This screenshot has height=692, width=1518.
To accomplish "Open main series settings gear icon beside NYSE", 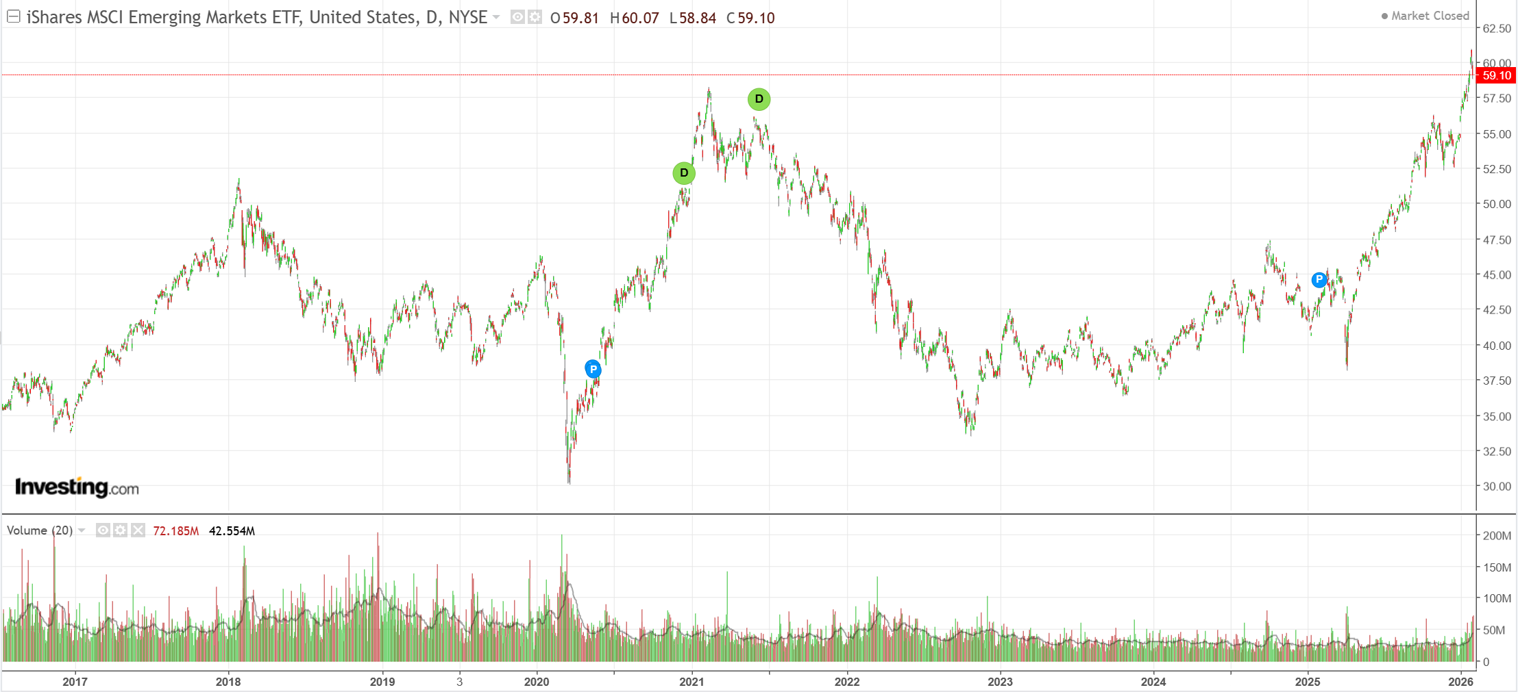I will tap(535, 17).
